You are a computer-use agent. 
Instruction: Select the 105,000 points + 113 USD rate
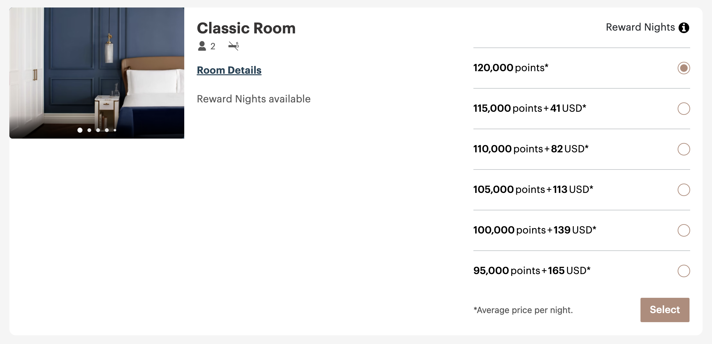point(684,190)
